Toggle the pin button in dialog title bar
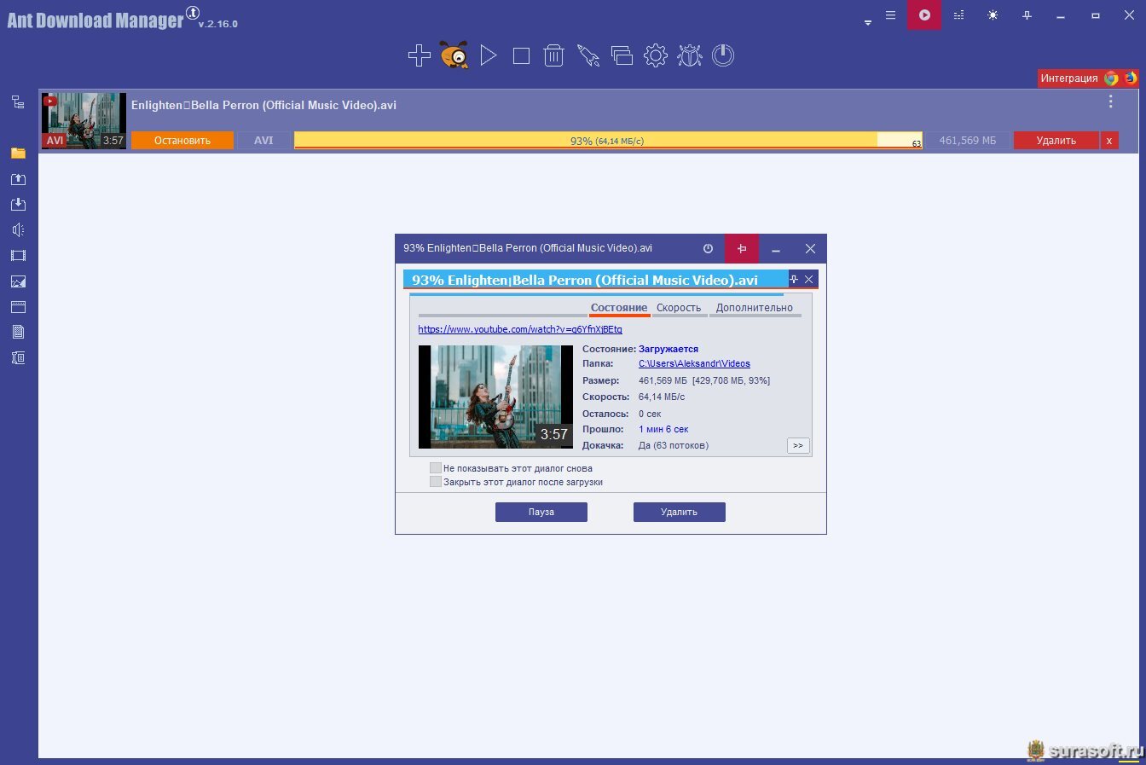This screenshot has width=1146, height=765. click(x=742, y=249)
